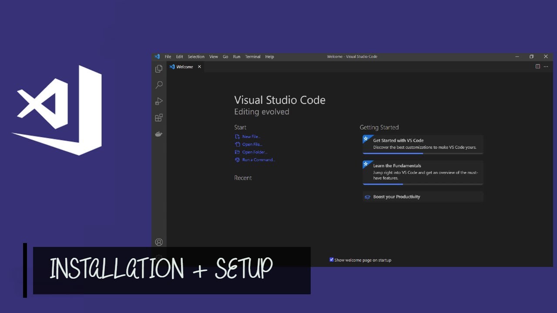Open the Search view icon
Image resolution: width=557 pixels, height=313 pixels.
pos(159,85)
